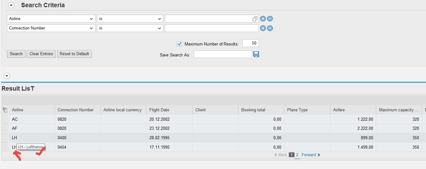Sort by Flight Date column header
This screenshot has height=169, width=426.
coord(159,110)
